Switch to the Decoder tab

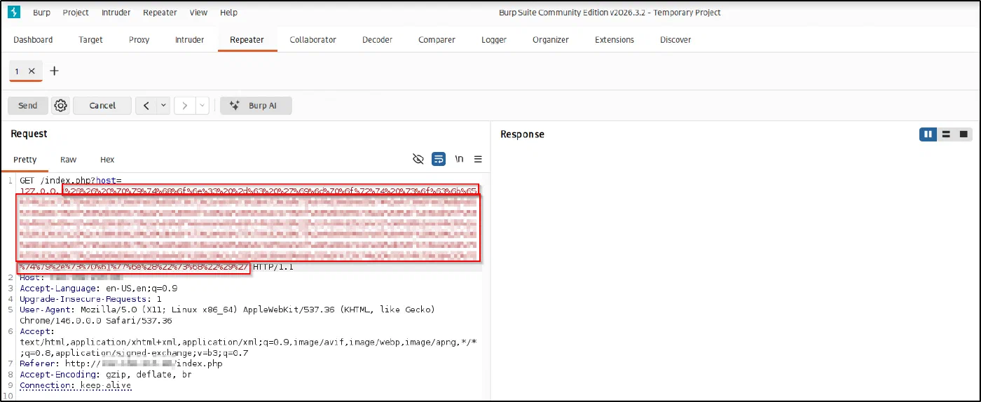[377, 40]
